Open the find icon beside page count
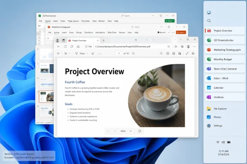247x164 pixels. [133, 53]
